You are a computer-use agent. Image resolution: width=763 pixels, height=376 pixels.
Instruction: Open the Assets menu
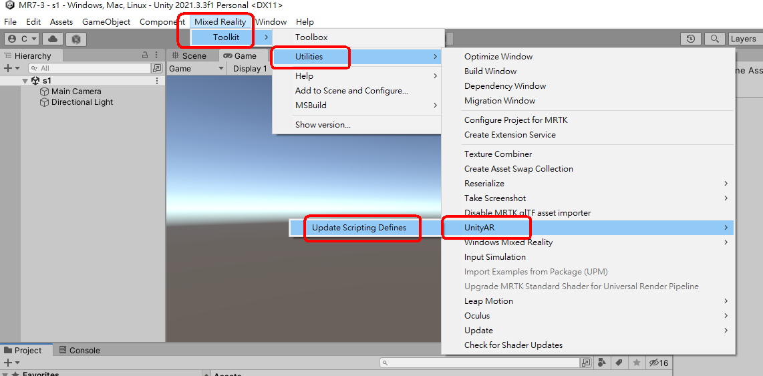coord(61,22)
